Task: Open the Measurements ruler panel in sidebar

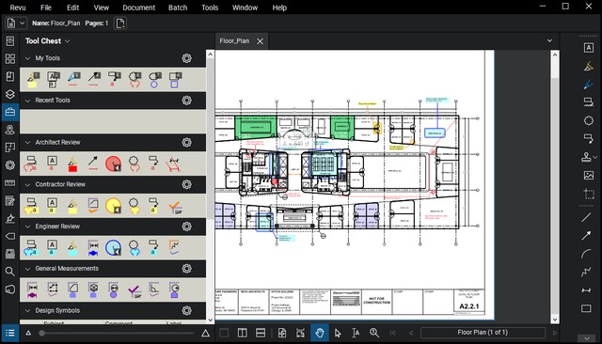Action: [10, 183]
